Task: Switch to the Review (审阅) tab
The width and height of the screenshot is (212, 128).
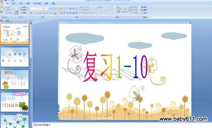Action: pos(46,4)
